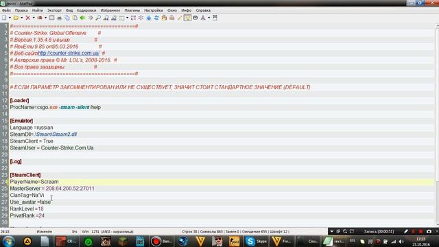Click the Minecraft grass block taskbar icon
The width and height of the screenshot is (439, 247).
pyautogui.click(x=123, y=241)
